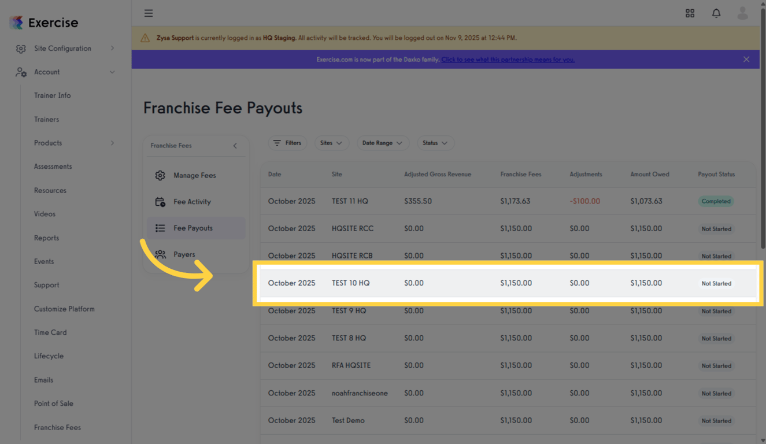This screenshot has width=766, height=444.
Task: Open the notifications bell
Action: coord(716,13)
